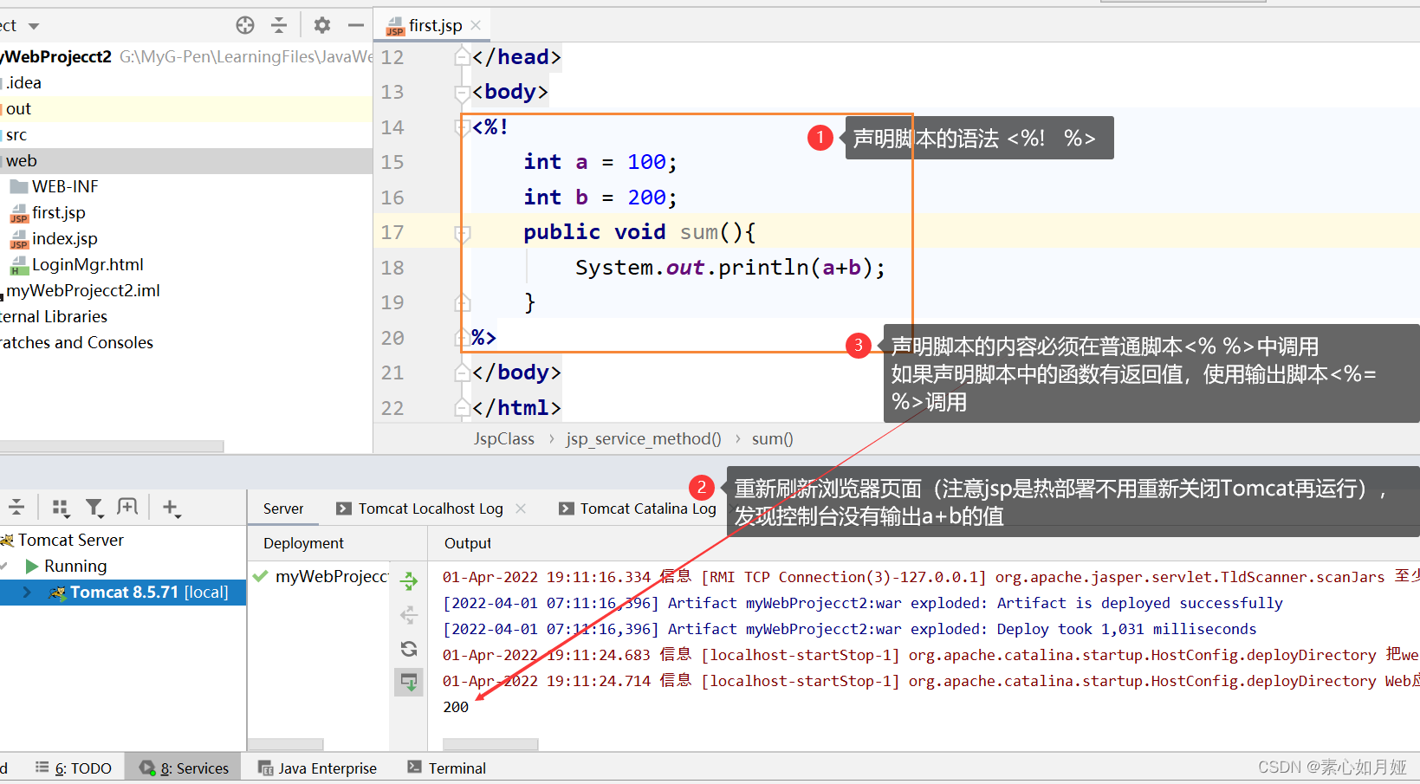
Task: Expand Scratches and Consoles node
Action: pos(76,342)
